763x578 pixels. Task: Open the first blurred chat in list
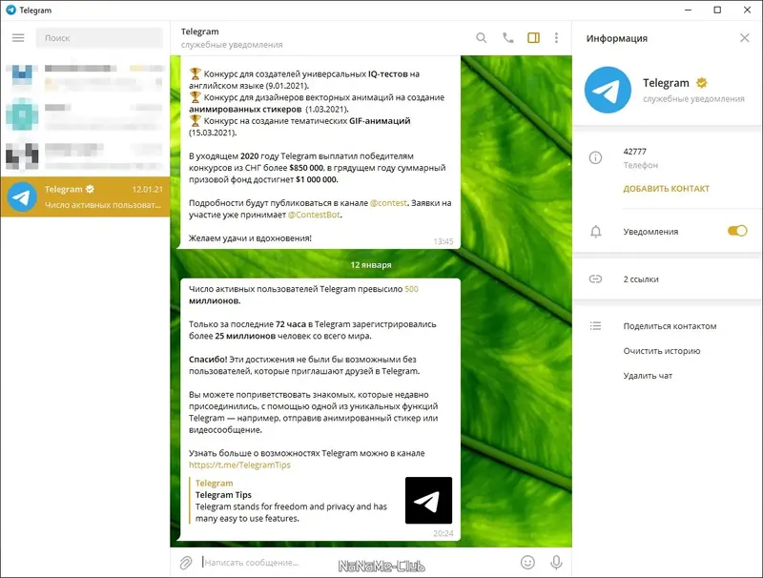pyautogui.click(x=85, y=78)
